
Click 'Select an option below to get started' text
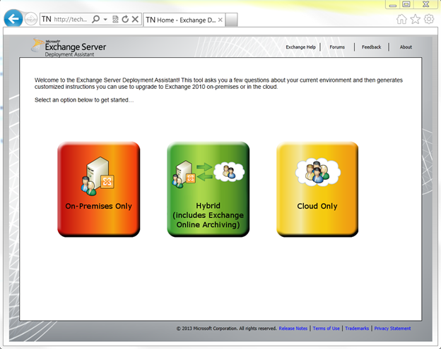84,100
